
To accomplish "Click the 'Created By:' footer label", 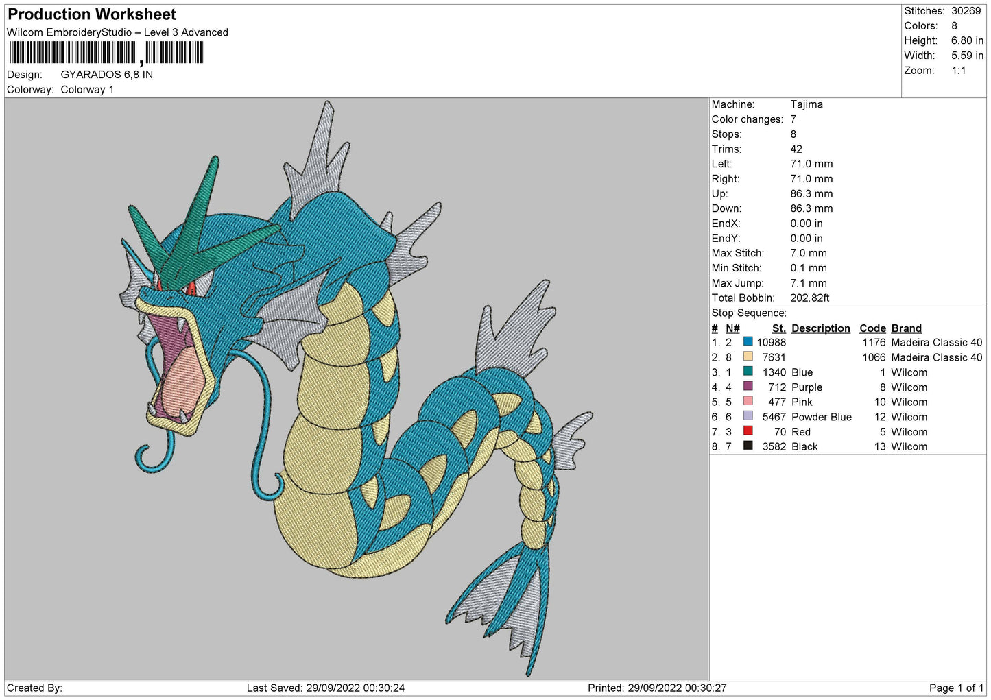I will 34,688.
